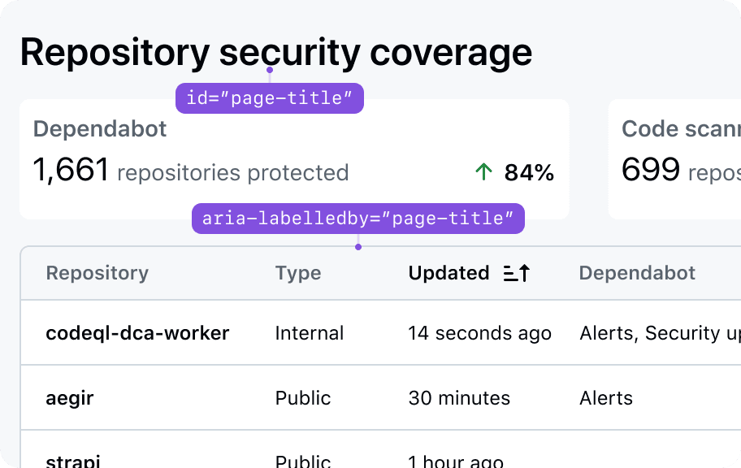The height and width of the screenshot is (468, 741).
Task: Open the strapi repository row
Action: [x=73, y=461]
